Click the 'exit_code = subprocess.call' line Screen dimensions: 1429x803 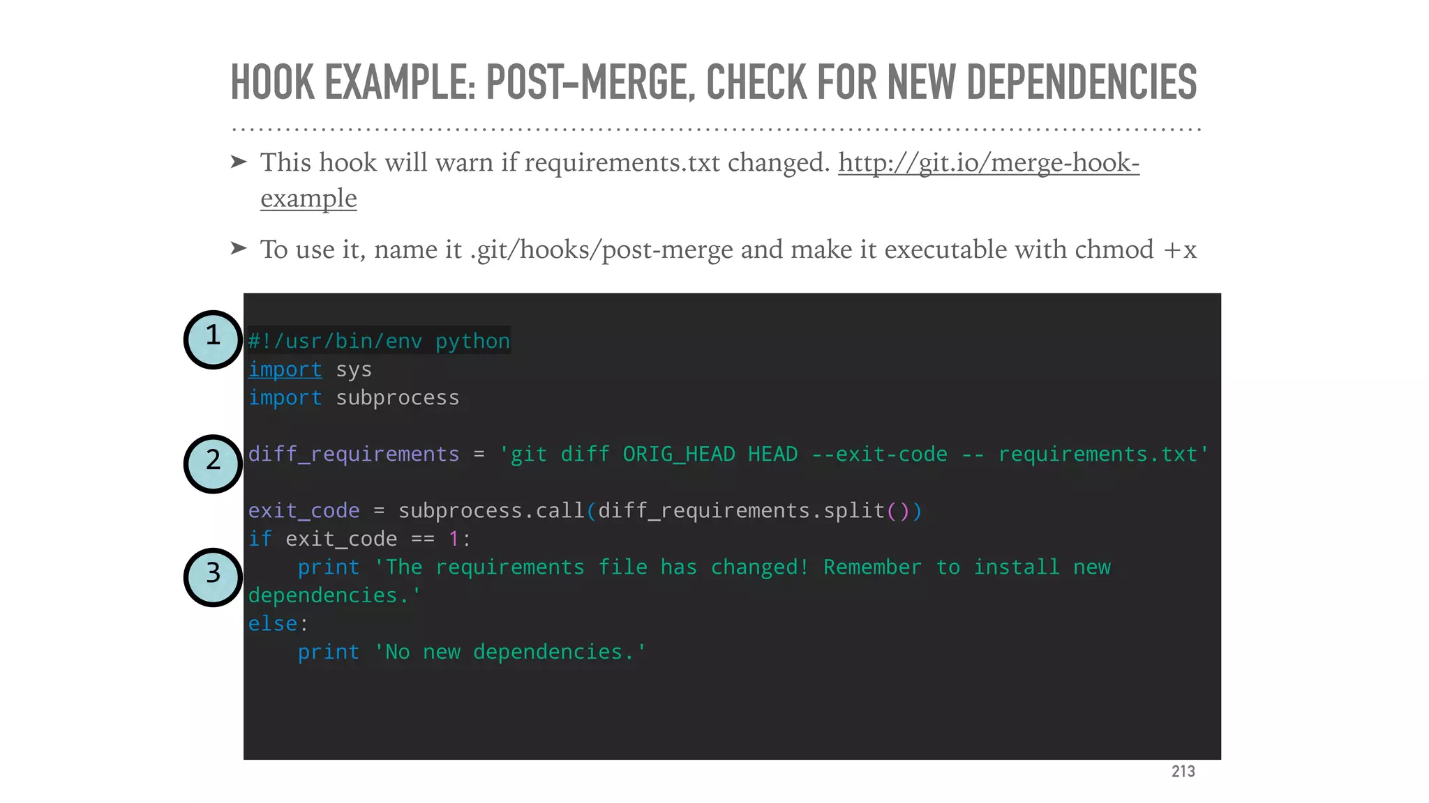[x=585, y=510]
